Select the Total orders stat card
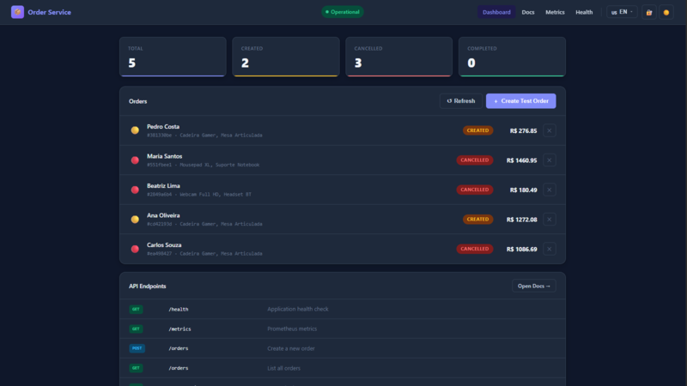The image size is (687, 386). coord(173,57)
